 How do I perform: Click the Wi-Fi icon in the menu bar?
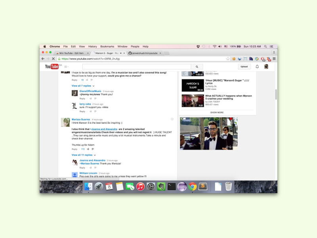[214, 46]
